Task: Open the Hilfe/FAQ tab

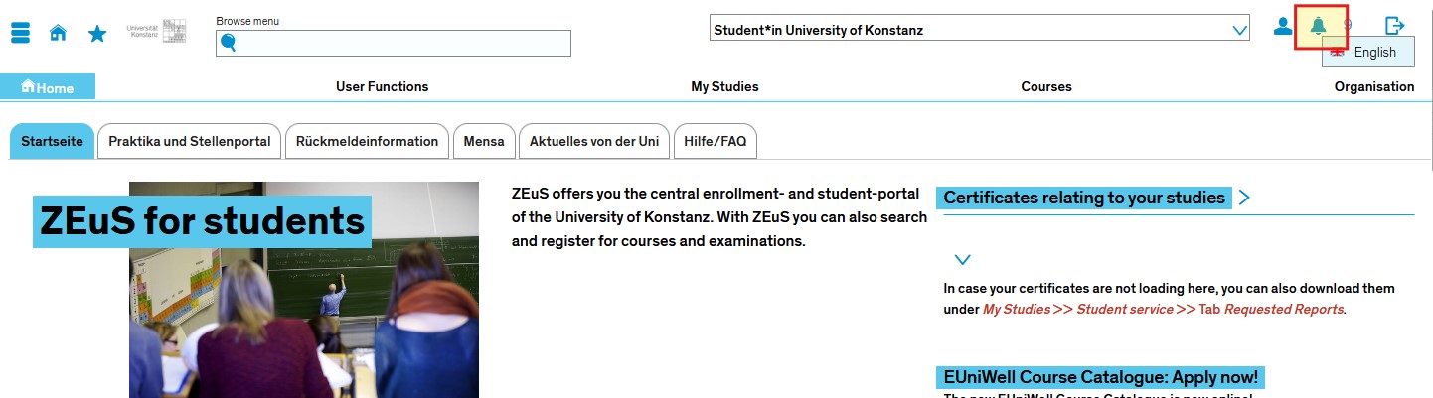Action: pos(716,141)
